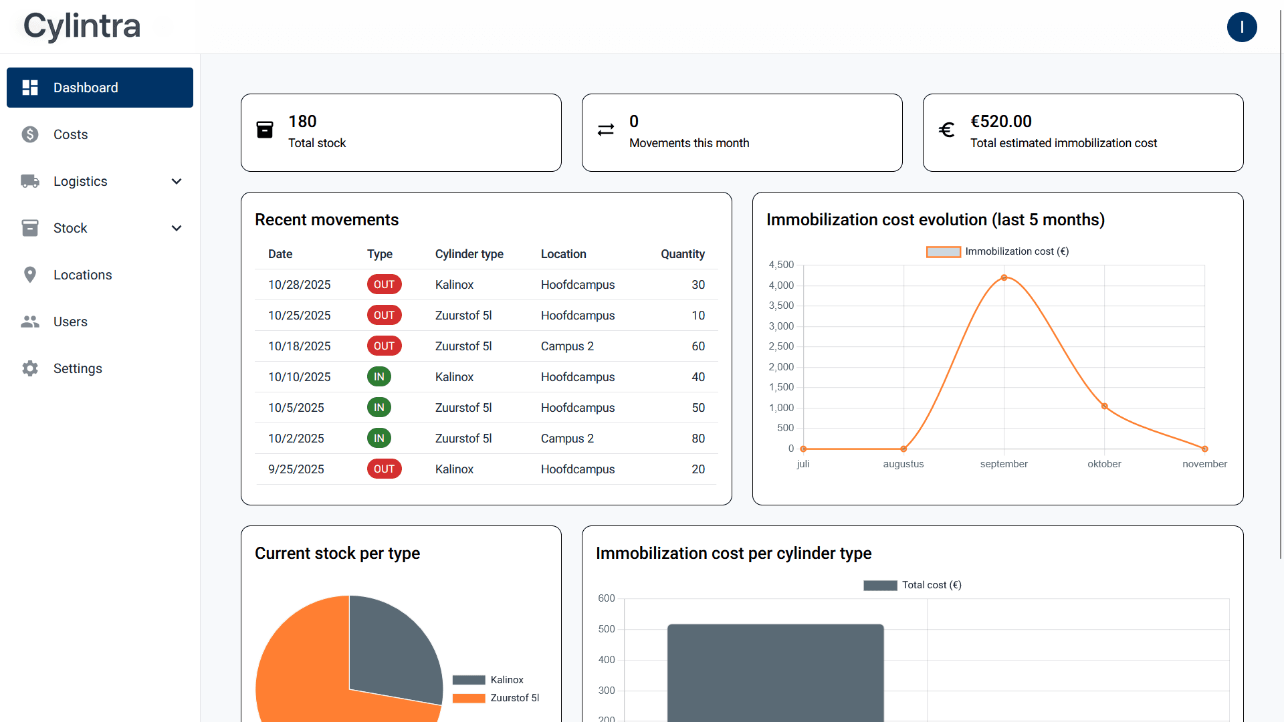The height and width of the screenshot is (722, 1284).
Task: Click the dollar icon next to Costs
Action: (x=30, y=134)
